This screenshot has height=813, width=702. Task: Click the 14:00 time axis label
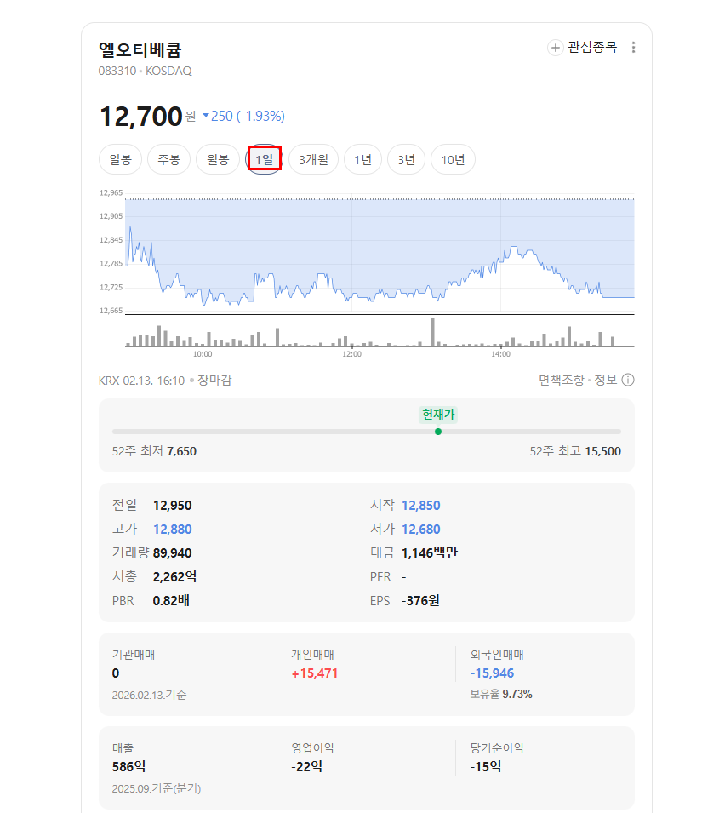click(500, 354)
